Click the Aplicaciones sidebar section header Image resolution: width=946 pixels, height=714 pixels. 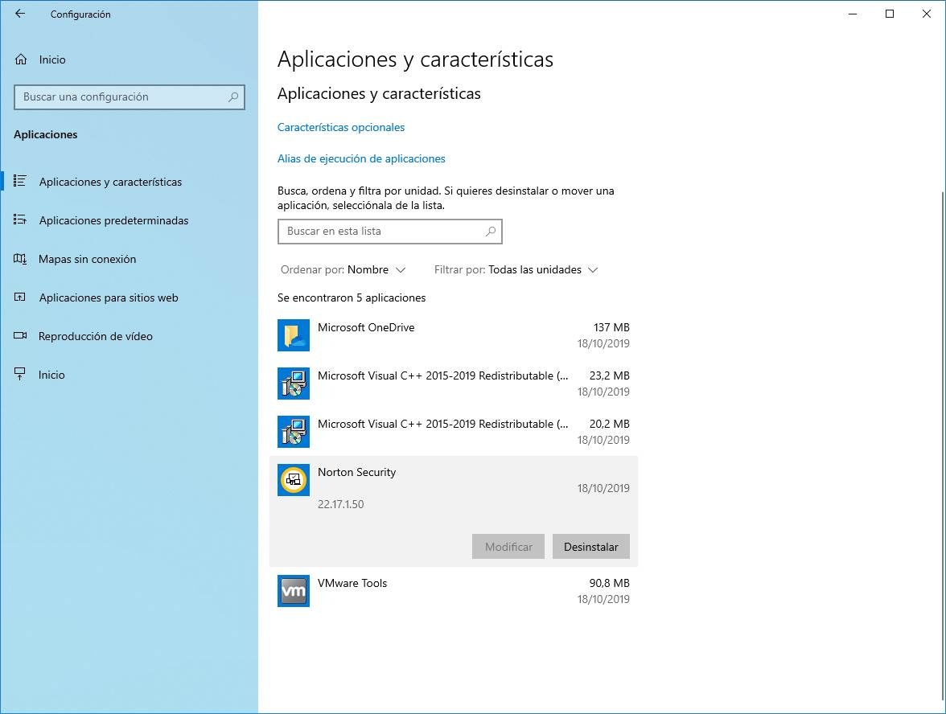46,134
